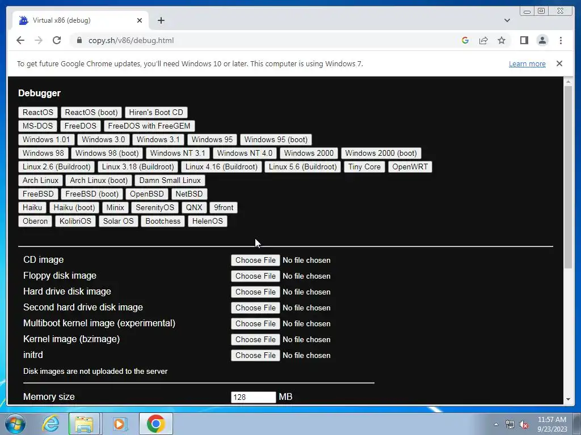
Task: Choose File for Kernel image (bzimage)
Action: point(255,340)
